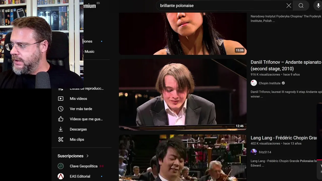Click the 15:06 duration badge
Viewport: 322px width, 181px height.
pos(240,50)
